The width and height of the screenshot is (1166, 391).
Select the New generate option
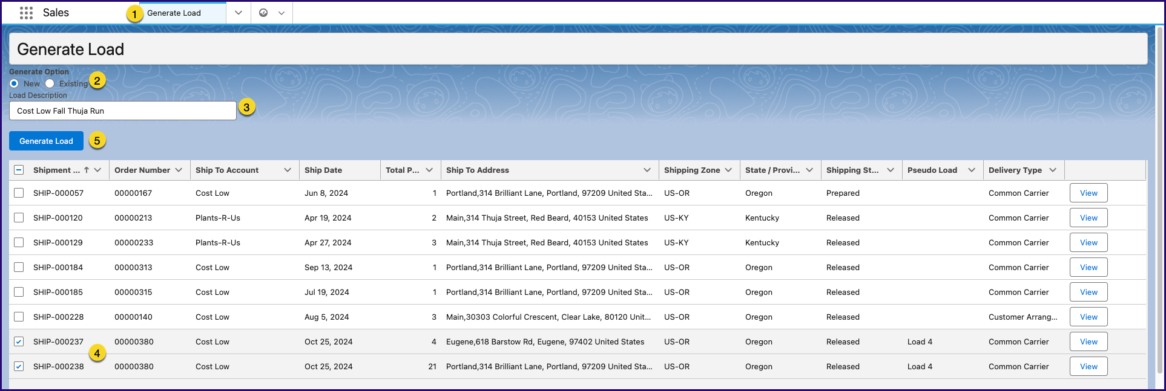[14, 83]
